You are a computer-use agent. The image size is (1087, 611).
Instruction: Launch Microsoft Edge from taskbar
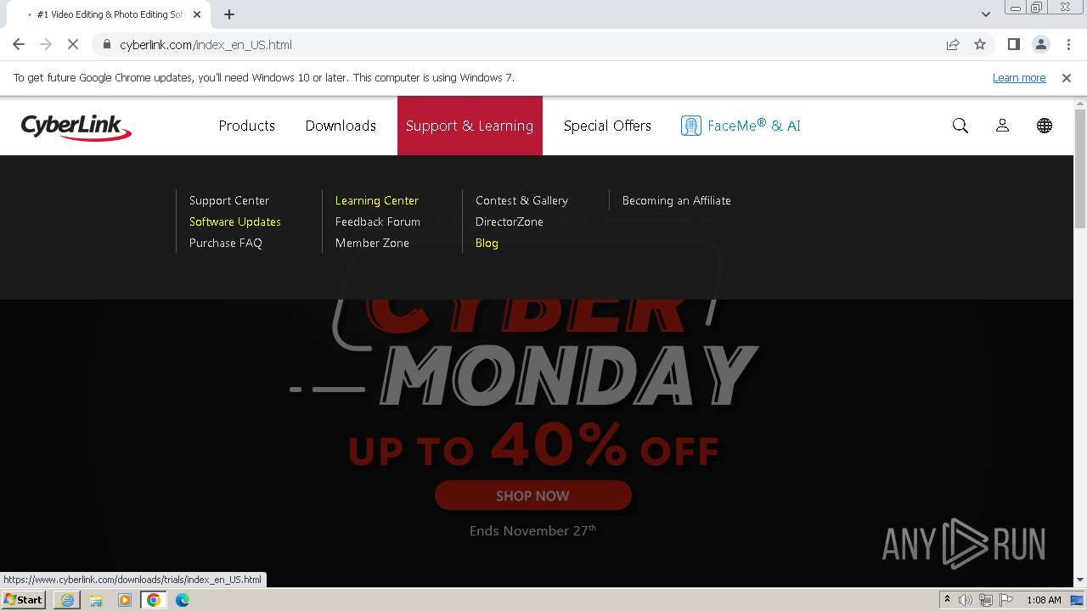coord(183,600)
